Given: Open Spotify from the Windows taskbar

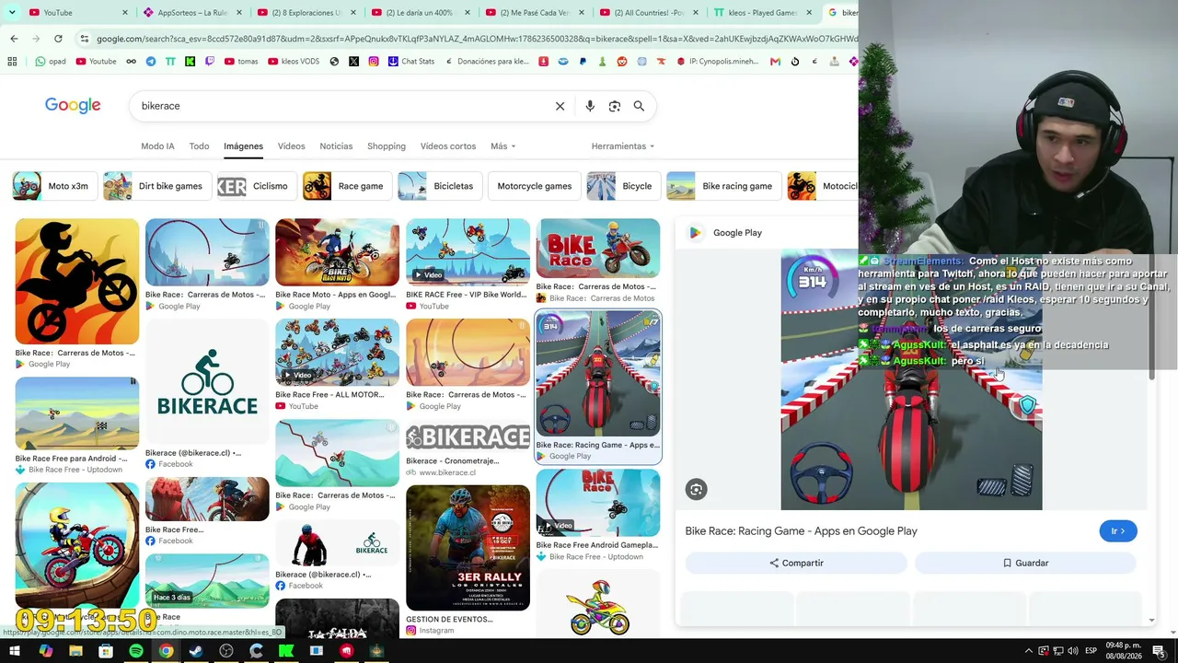Looking at the screenshot, I should (135, 651).
